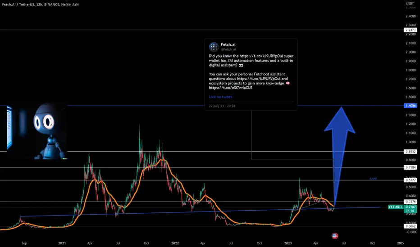The image size is (420, 247).
Task: Click the Fetch.ai avatar in the tweet card
Action: pos(214,47)
